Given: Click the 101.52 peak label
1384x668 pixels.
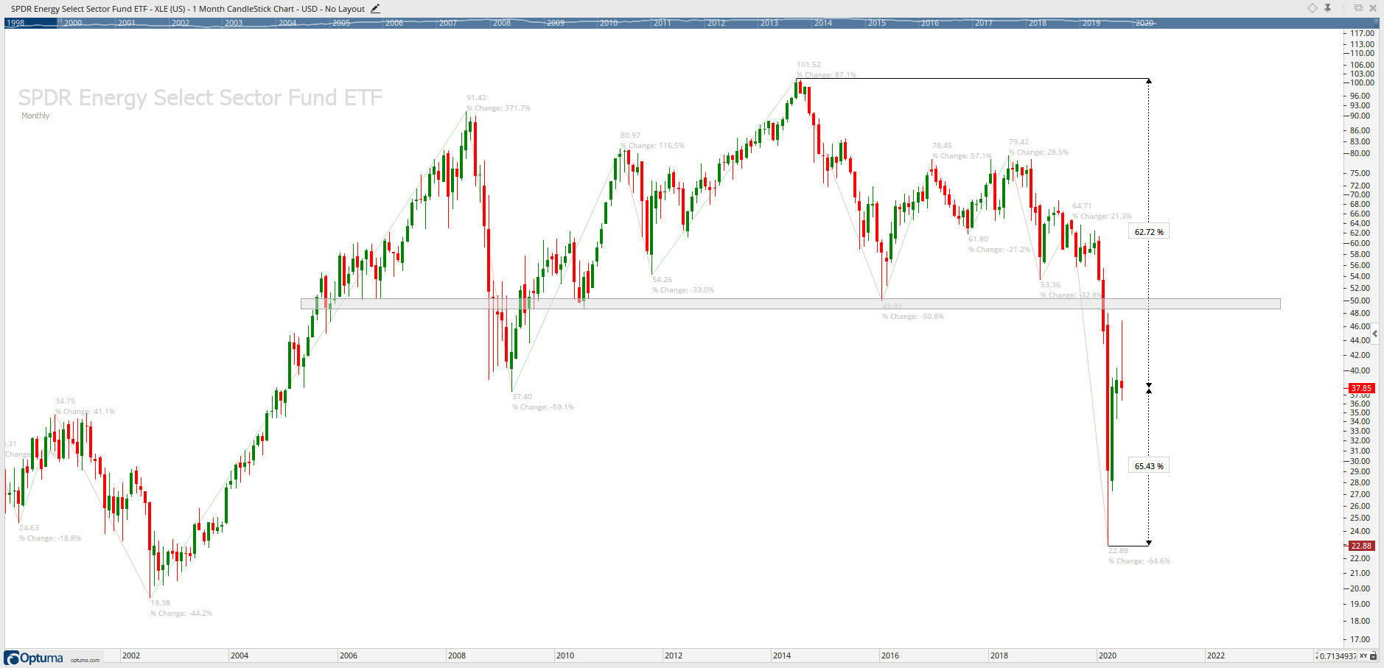Looking at the screenshot, I should 808,65.
